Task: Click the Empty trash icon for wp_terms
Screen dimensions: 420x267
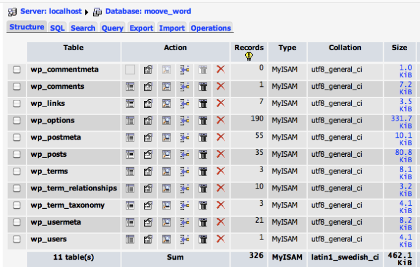Action: click(203, 171)
